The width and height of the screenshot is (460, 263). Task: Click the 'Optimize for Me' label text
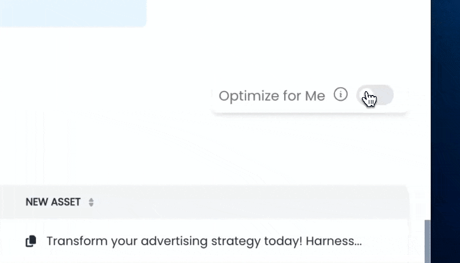(x=271, y=96)
